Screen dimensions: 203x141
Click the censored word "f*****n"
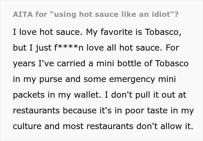tap(69, 48)
